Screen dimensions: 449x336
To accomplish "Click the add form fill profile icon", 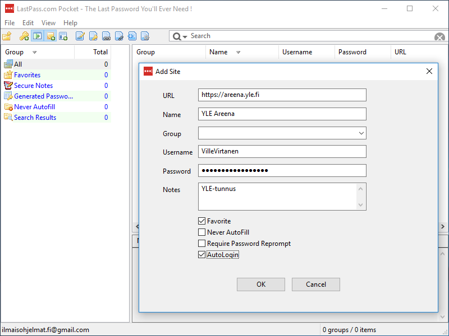I will click(x=63, y=36).
